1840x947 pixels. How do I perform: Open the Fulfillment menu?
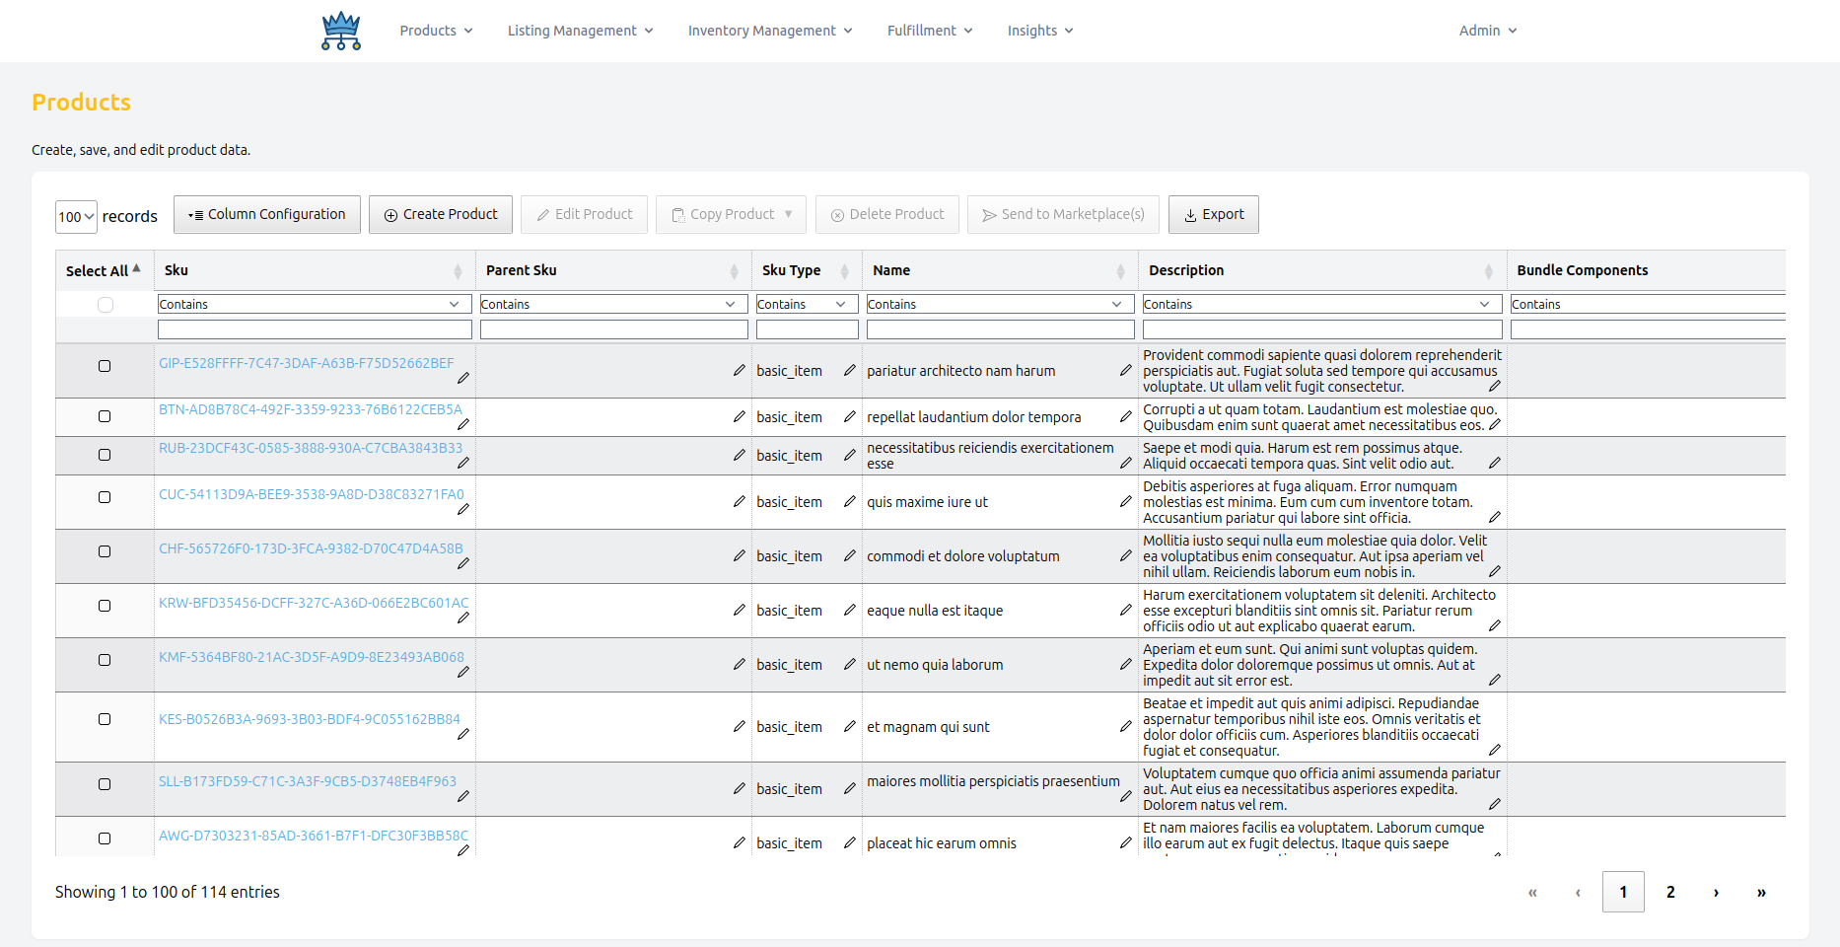click(930, 31)
